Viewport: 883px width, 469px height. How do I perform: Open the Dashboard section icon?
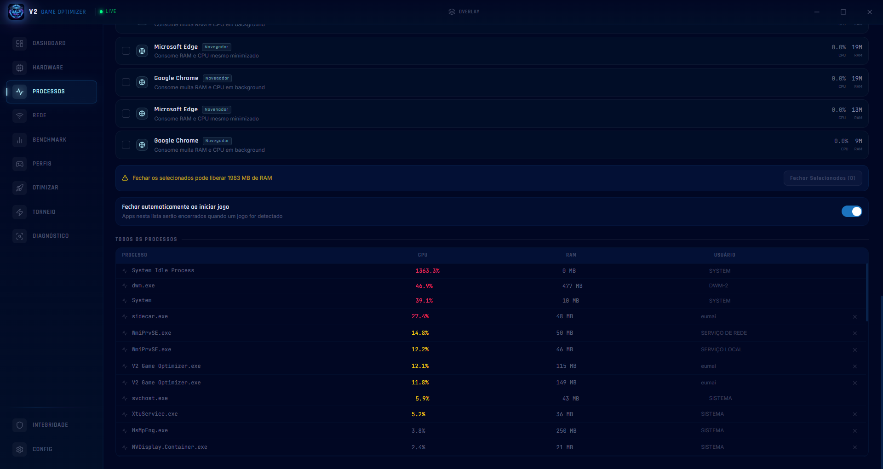pyautogui.click(x=19, y=43)
